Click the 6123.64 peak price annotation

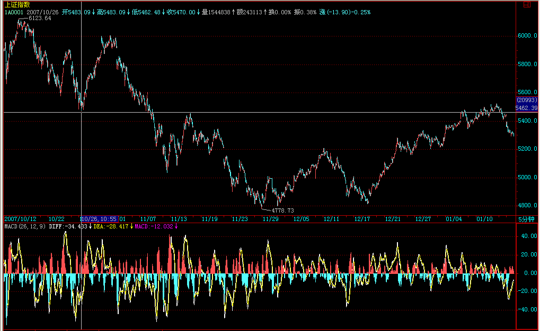coord(40,19)
